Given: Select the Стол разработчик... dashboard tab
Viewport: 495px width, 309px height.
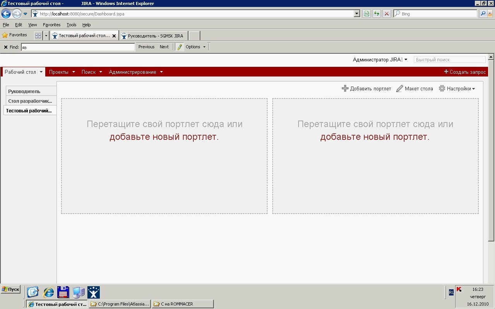Looking at the screenshot, I should pos(31,101).
